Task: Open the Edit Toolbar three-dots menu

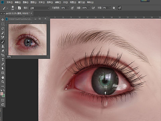Action: click(x=3, y=86)
